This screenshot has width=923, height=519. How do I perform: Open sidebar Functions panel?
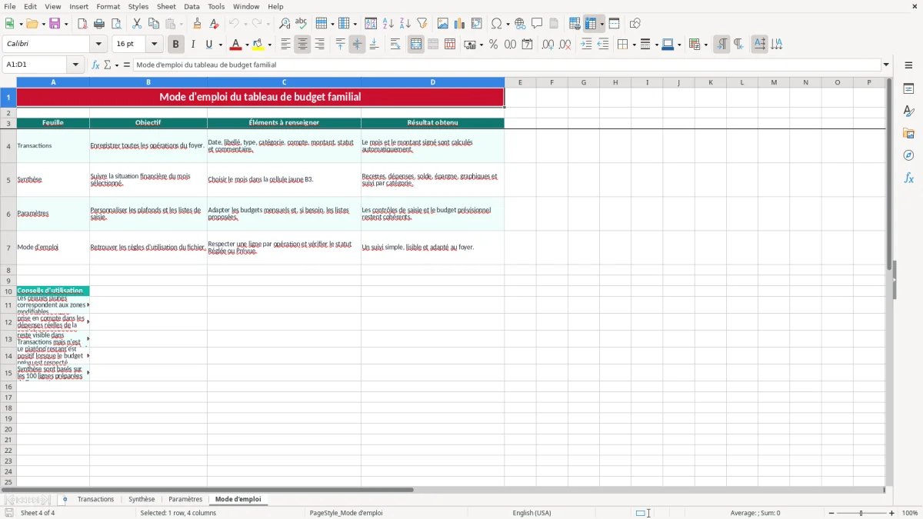908,178
